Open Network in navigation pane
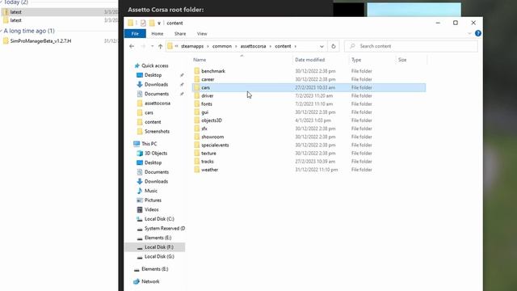This screenshot has height=291, width=517. click(150, 281)
